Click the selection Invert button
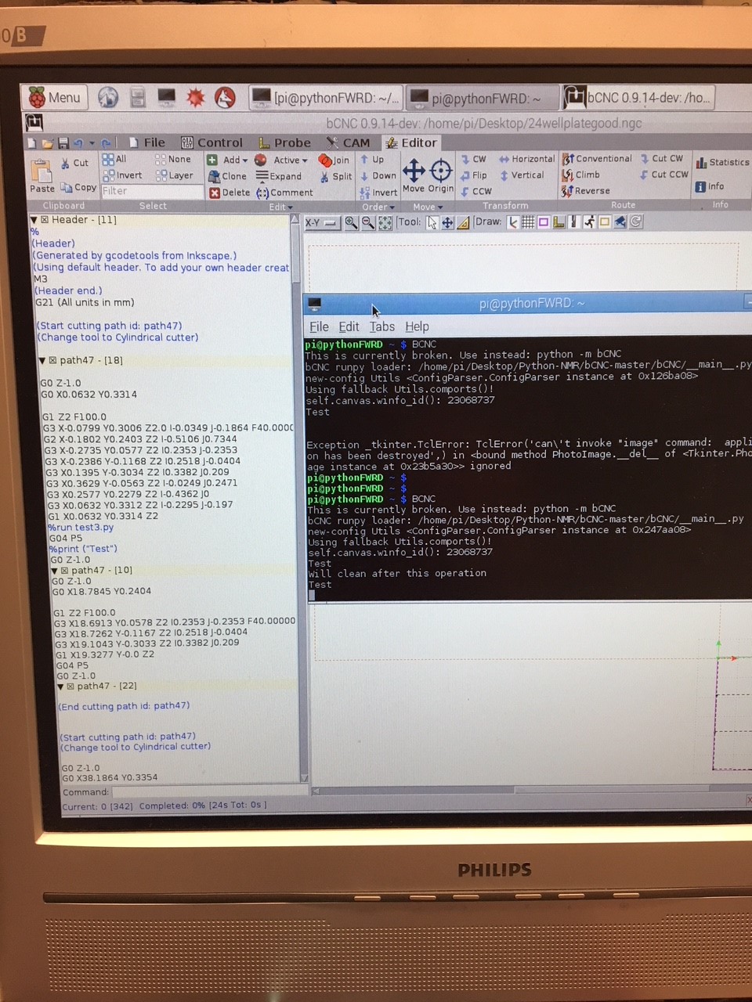The width and height of the screenshot is (752, 1002). (x=123, y=175)
